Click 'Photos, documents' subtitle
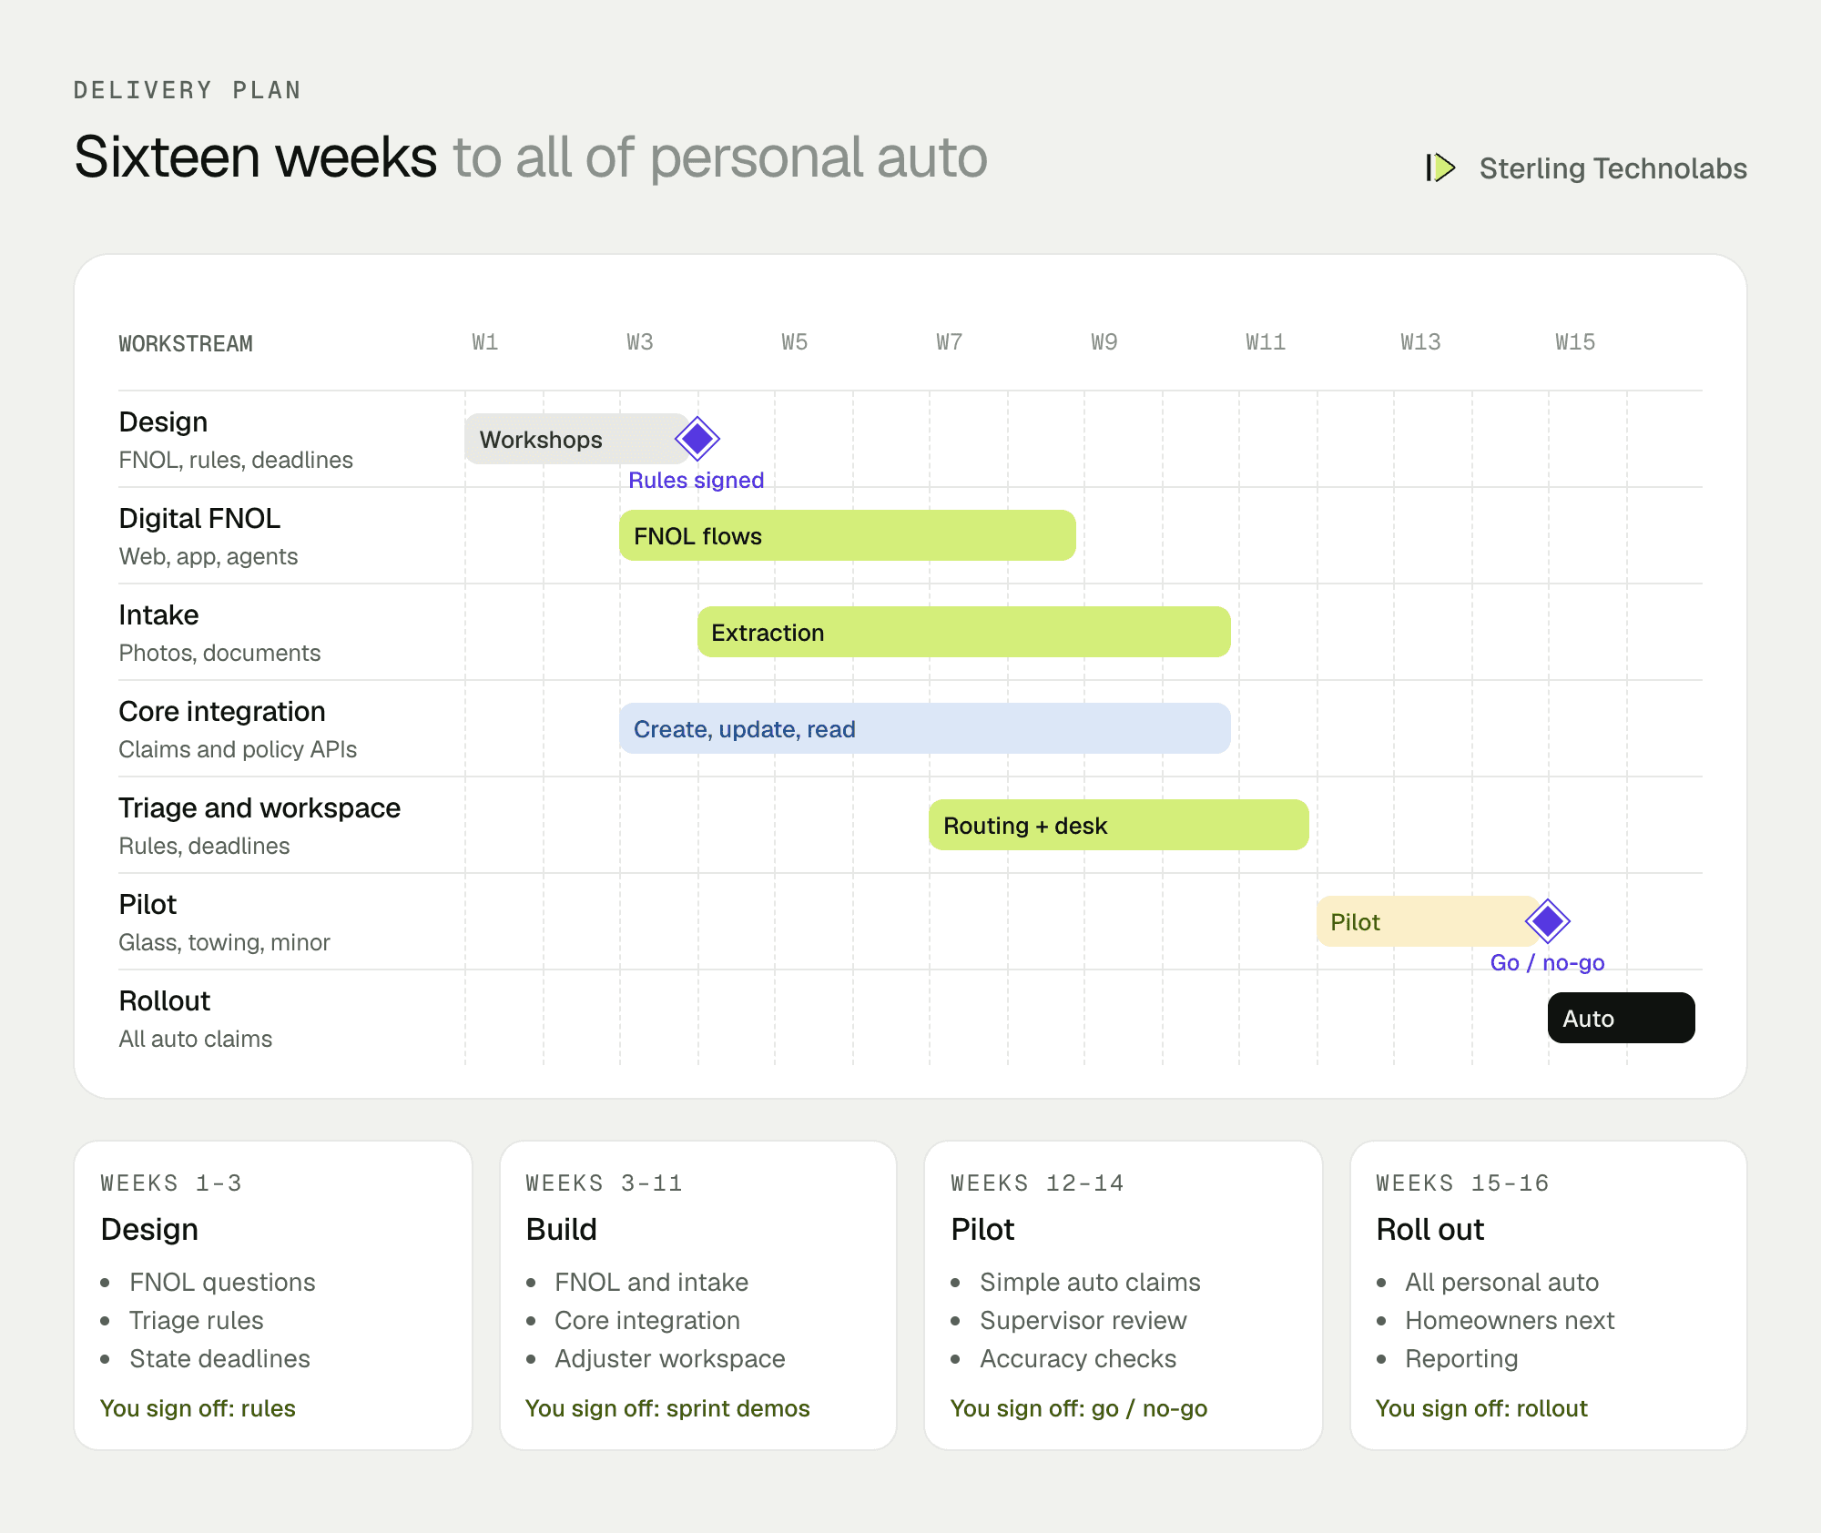This screenshot has width=1821, height=1533. (219, 653)
